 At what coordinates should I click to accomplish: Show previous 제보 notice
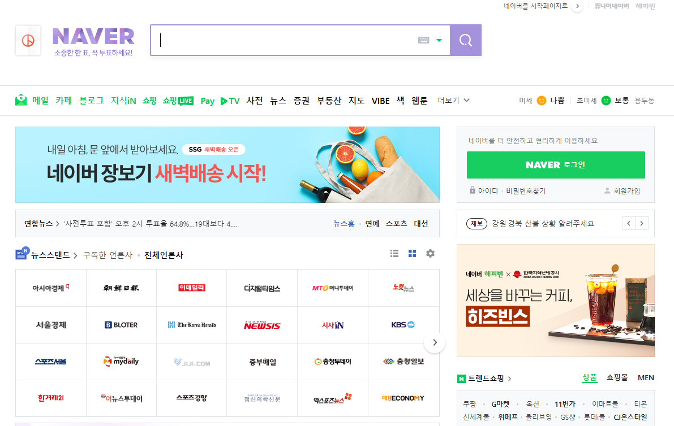tap(628, 223)
